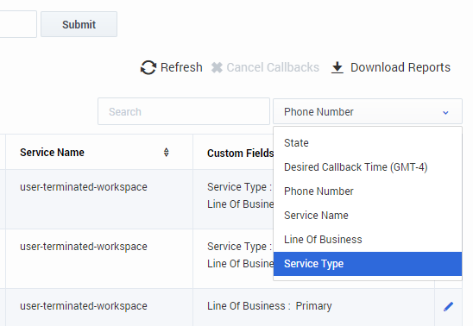Click the text field left of Submit
Screen dimensions: 473x326
pos(18,24)
